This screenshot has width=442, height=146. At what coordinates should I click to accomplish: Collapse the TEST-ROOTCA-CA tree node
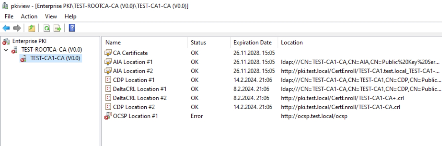coord(6,50)
